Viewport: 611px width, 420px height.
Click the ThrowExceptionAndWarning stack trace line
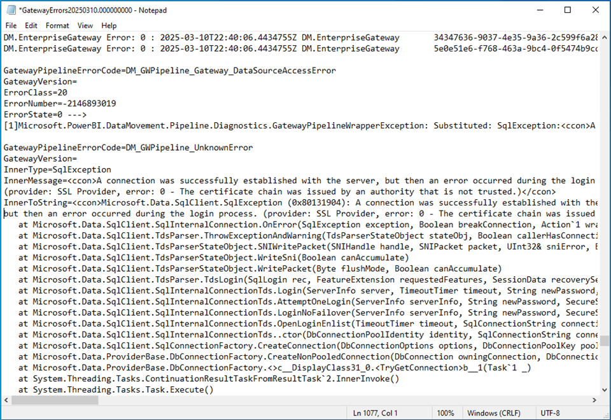coord(307,235)
